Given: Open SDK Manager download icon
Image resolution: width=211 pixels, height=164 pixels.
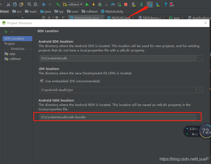Looking at the screenshot, I should (x=157, y=5).
